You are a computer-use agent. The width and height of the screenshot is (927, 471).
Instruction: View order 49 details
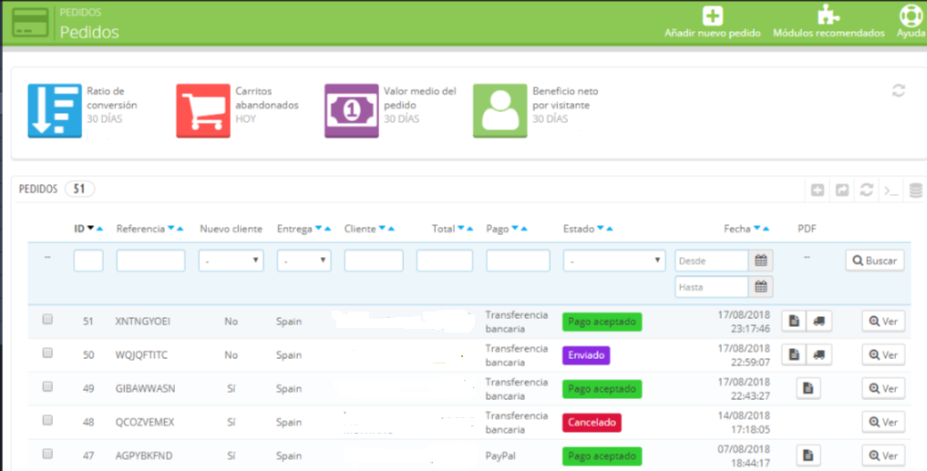click(883, 389)
